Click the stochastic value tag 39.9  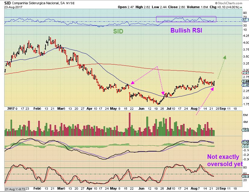[245, 176]
